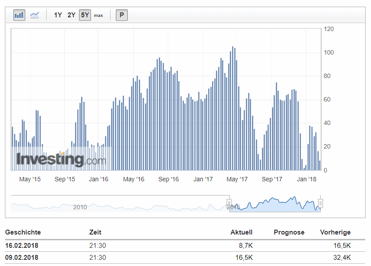
Task: Click the 2010 area in navigator
Action: [x=80, y=207]
